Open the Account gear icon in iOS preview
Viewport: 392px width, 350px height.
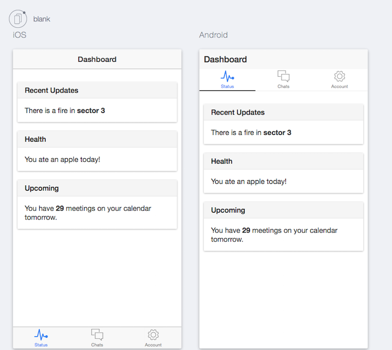[x=153, y=335]
